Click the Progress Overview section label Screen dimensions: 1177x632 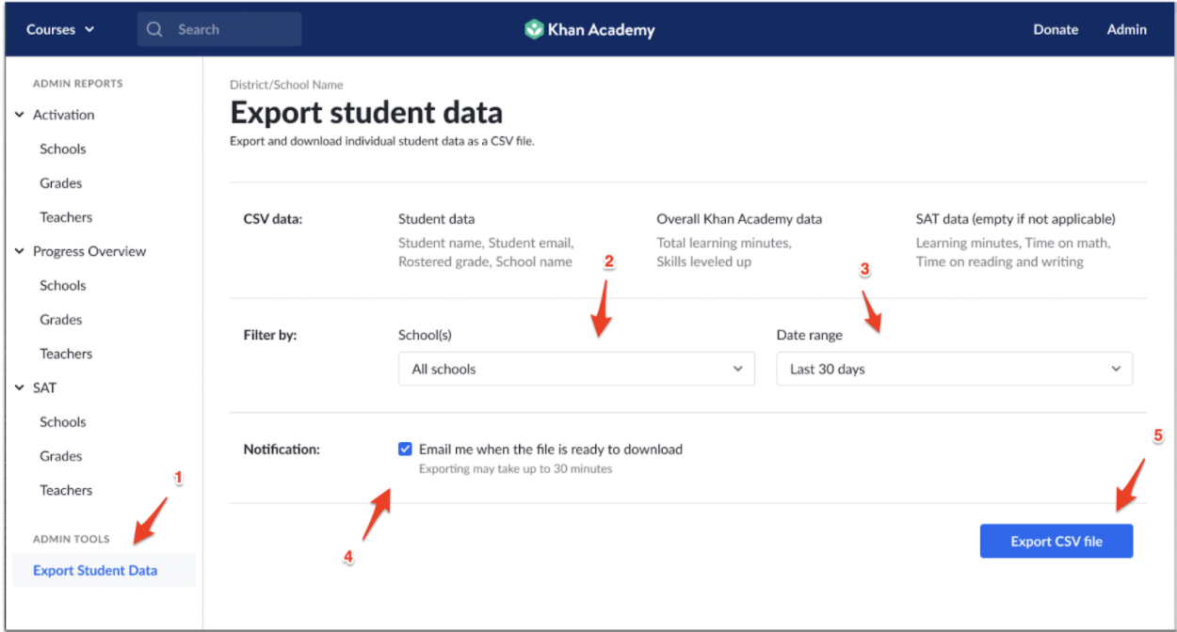point(89,251)
